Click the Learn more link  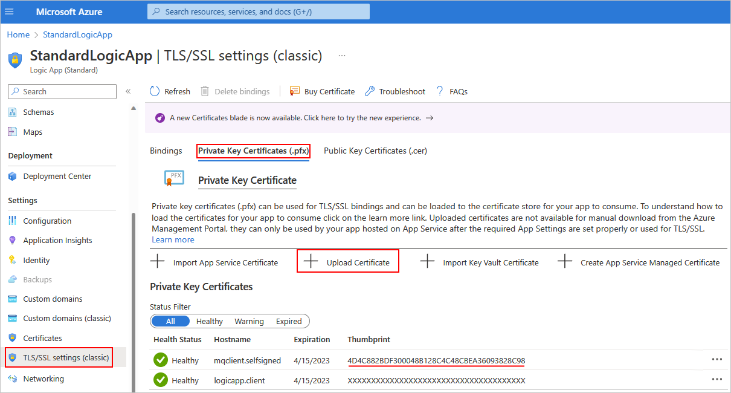point(173,239)
